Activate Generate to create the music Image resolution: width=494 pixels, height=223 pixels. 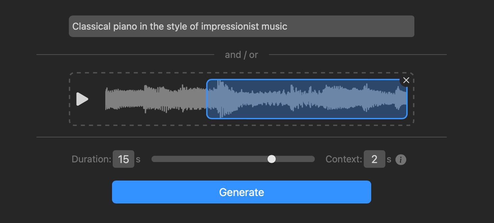pos(241,192)
